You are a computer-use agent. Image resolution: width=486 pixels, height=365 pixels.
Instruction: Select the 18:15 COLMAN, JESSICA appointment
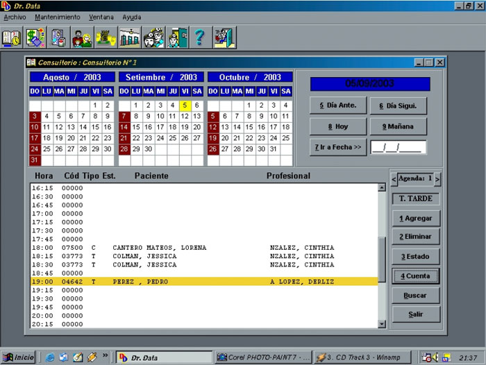204,256
